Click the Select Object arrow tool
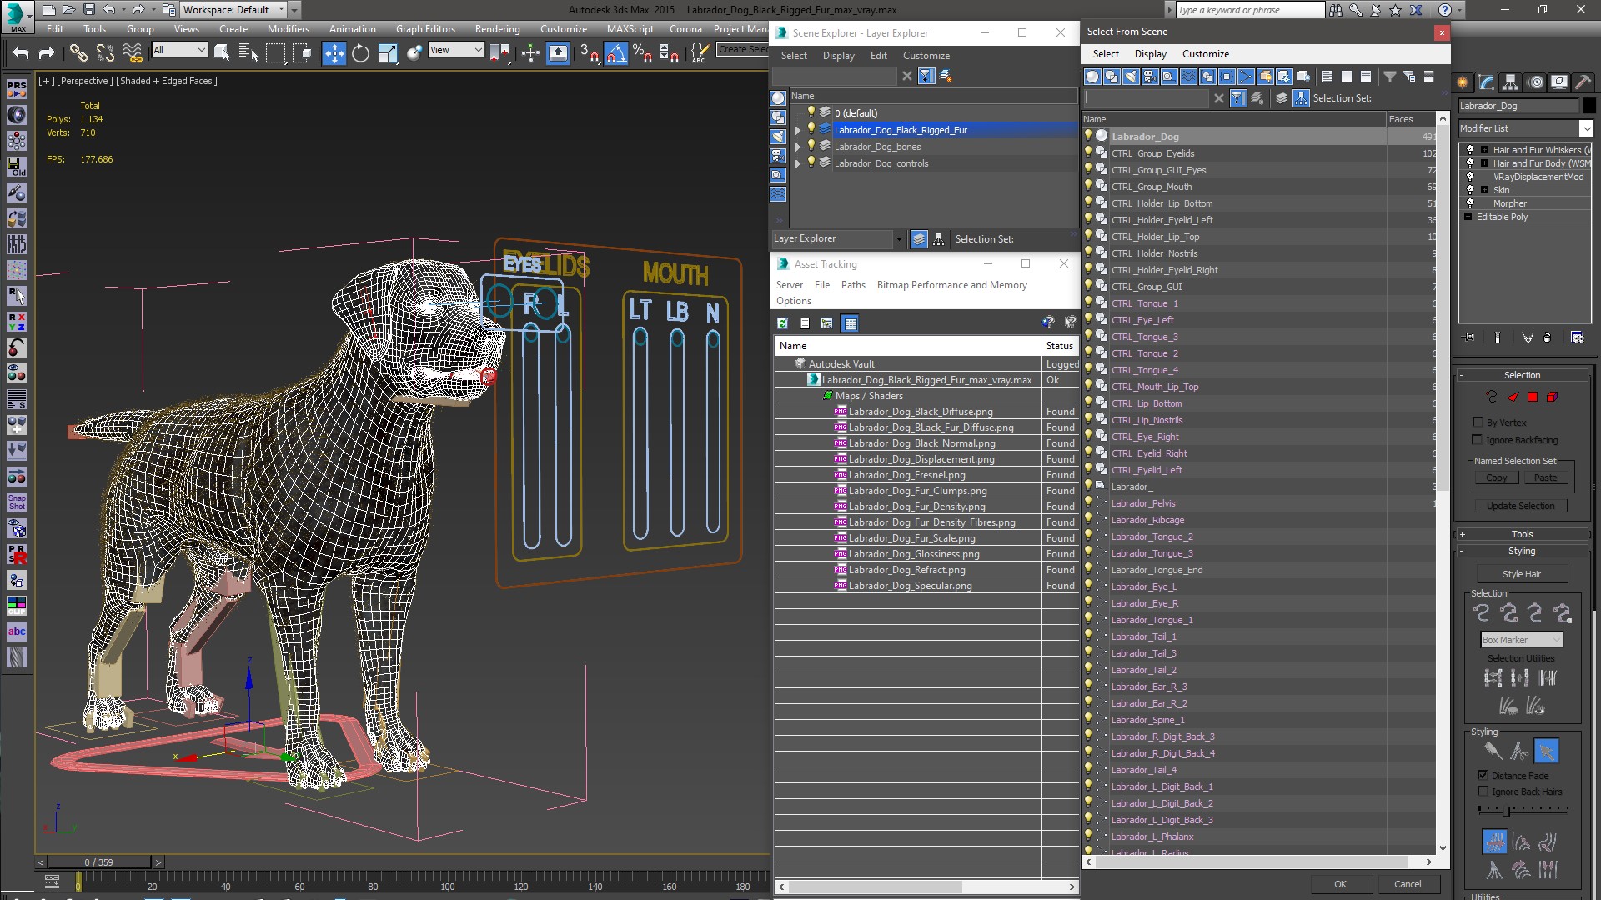 (221, 53)
